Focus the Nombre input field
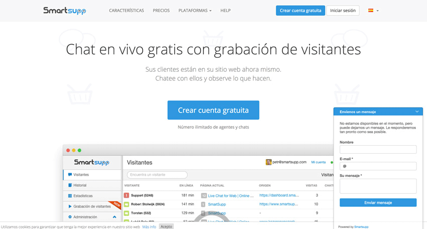Image resolution: width=427 pixels, height=229 pixels. 378,150
